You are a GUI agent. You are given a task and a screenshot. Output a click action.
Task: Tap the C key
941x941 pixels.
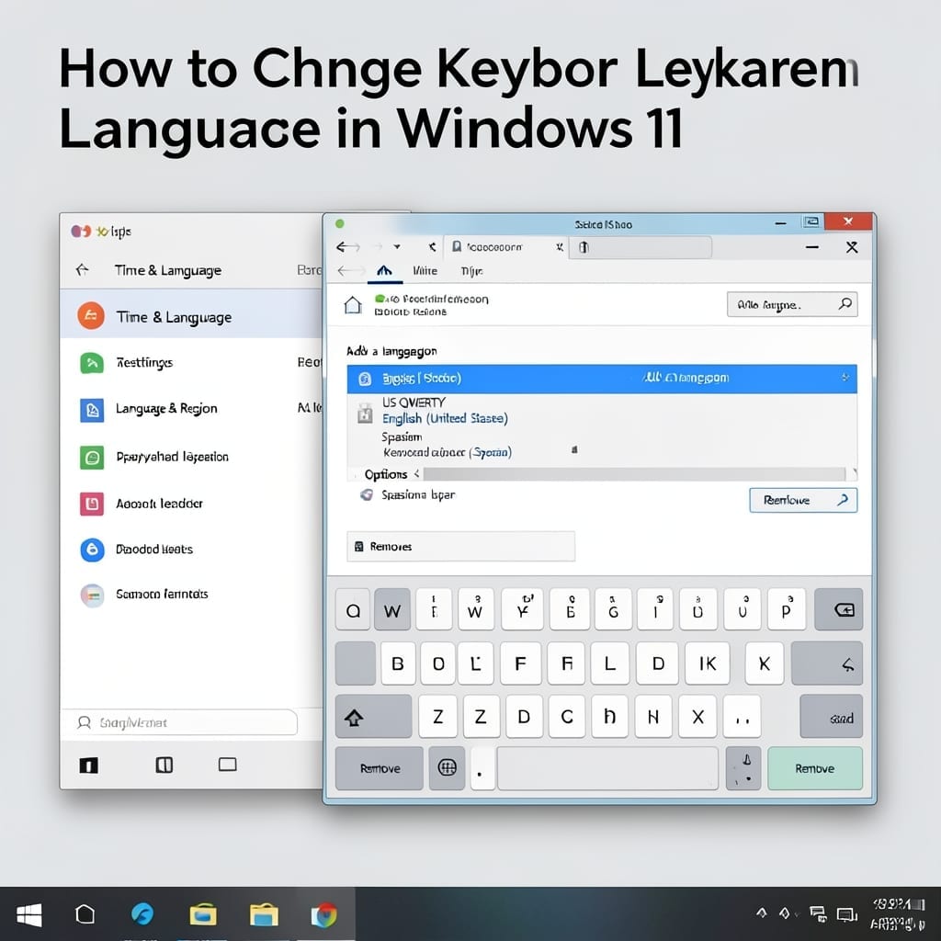(566, 717)
